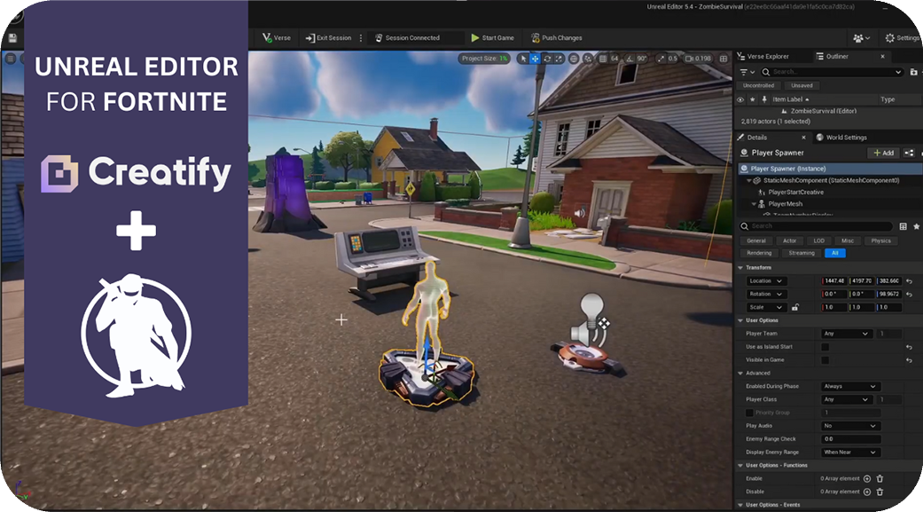Open the camera speed 0.198 control
923x512 pixels.
[x=698, y=59]
